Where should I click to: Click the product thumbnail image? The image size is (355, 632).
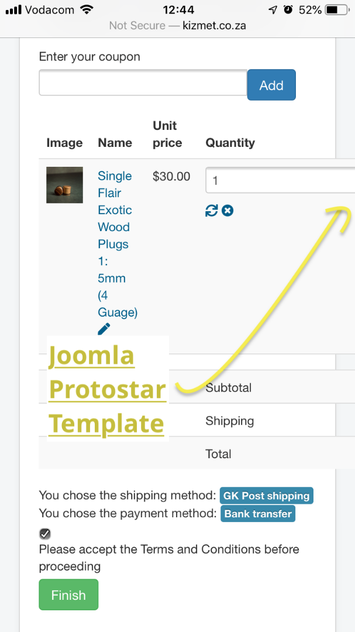click(64, 185)
